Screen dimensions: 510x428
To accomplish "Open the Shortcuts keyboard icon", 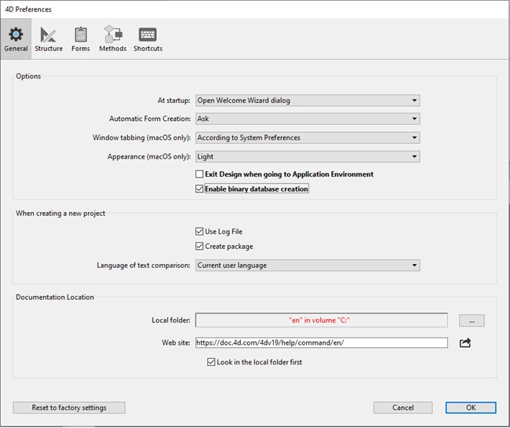I will click(x=148, y=38).
